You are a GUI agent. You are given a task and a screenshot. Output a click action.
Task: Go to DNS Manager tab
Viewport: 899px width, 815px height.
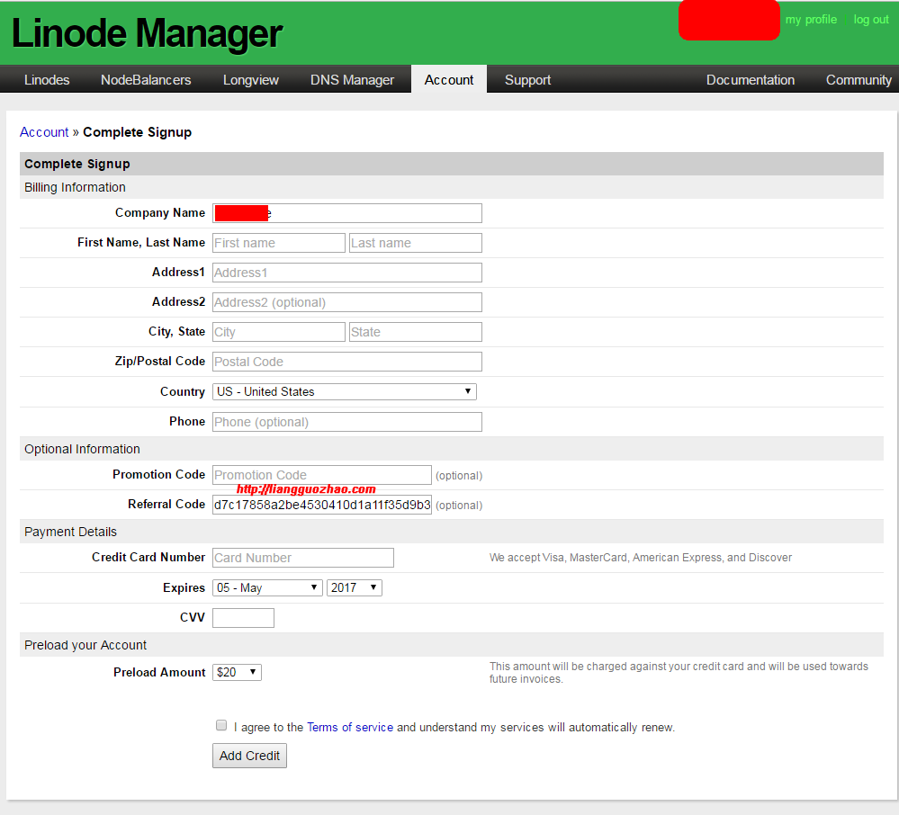[352, 80]
